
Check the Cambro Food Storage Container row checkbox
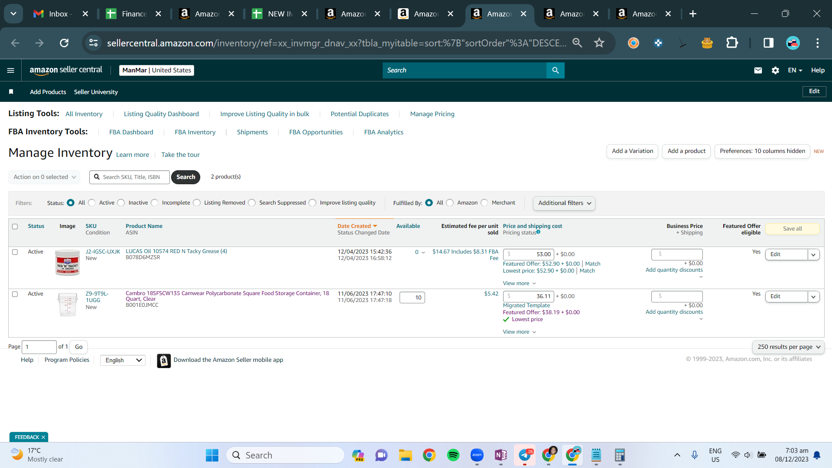pos(15,294)
